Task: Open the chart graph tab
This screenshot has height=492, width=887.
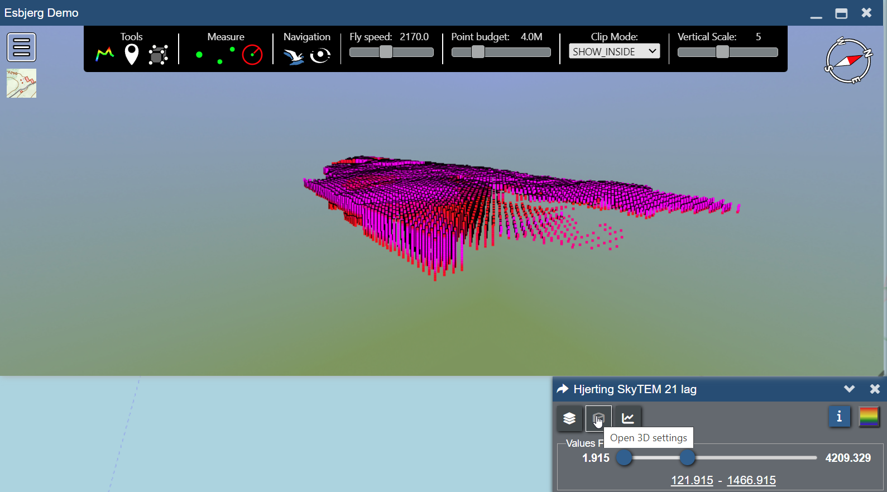Action: [628, 418]
